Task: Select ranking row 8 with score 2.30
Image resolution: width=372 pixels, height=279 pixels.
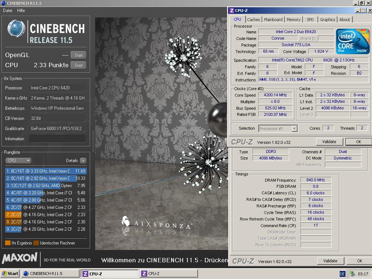Action: [x=46, y=222]
